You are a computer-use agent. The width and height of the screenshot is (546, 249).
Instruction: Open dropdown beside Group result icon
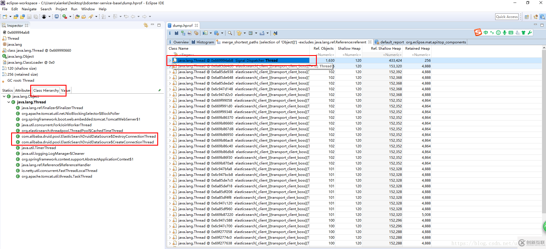[245, 33]
